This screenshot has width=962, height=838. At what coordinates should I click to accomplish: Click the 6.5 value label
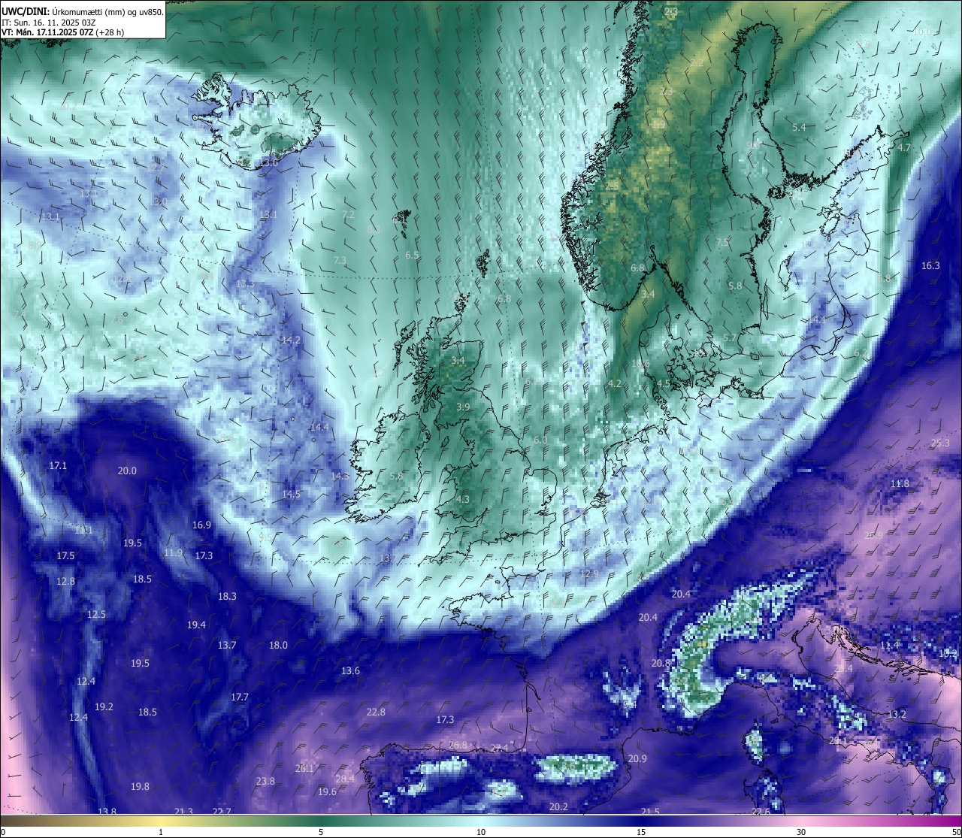[x=412, y=256]
